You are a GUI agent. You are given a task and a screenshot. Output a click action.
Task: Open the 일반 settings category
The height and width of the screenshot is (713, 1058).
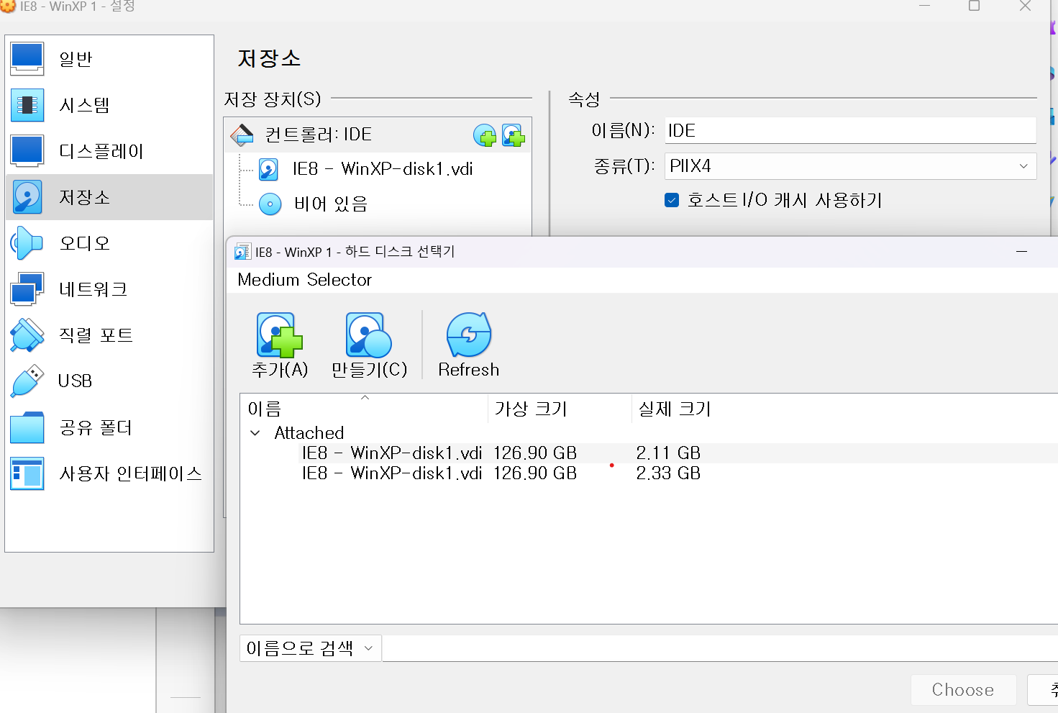click(x=109, y=59)
